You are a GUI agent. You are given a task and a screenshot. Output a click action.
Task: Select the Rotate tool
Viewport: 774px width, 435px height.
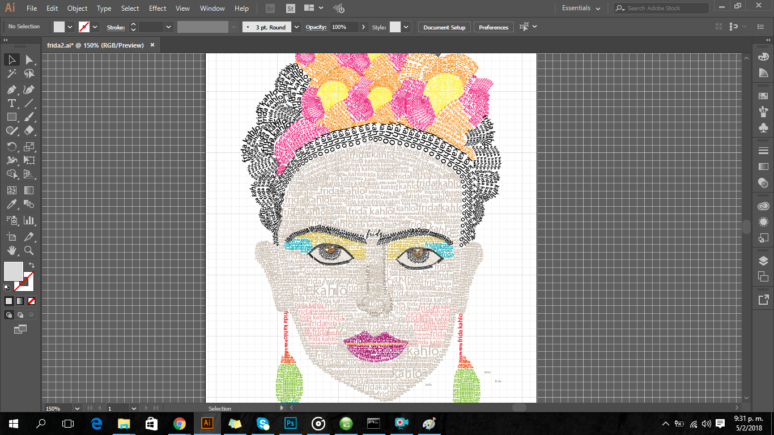(11, 146)
